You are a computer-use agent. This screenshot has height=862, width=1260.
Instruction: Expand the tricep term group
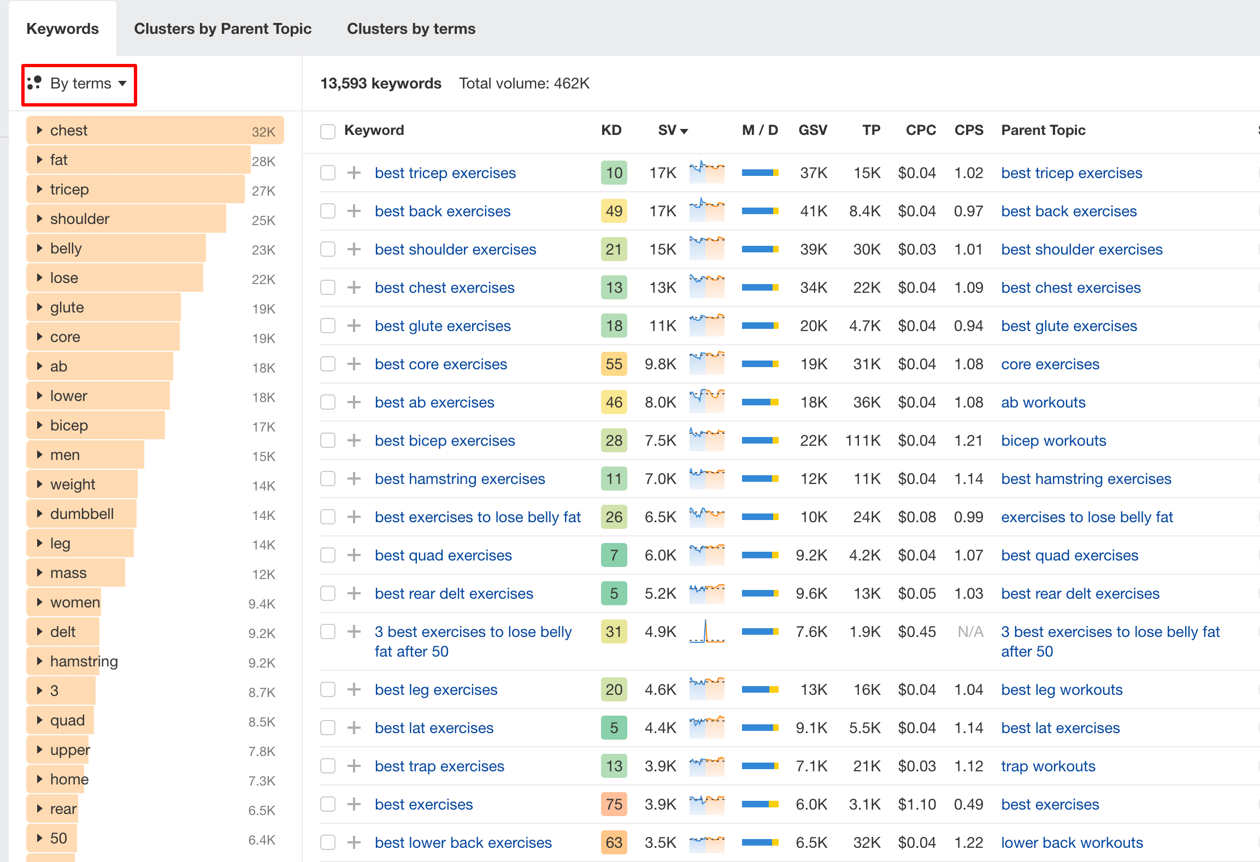click(x=39, y=190)
